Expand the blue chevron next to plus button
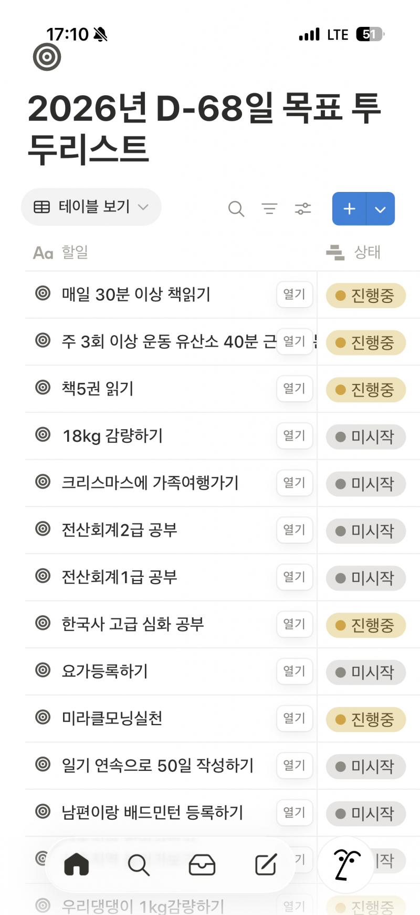 click(380, 209)
